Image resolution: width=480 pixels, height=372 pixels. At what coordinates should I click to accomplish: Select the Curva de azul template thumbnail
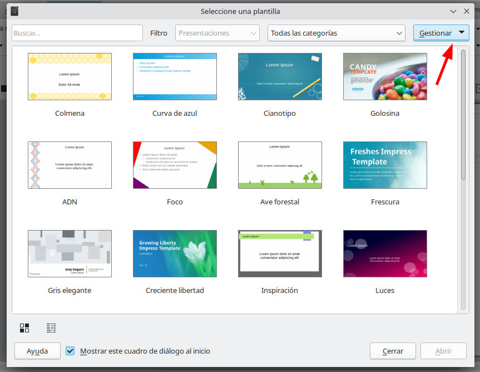click(x=175, y=77)
